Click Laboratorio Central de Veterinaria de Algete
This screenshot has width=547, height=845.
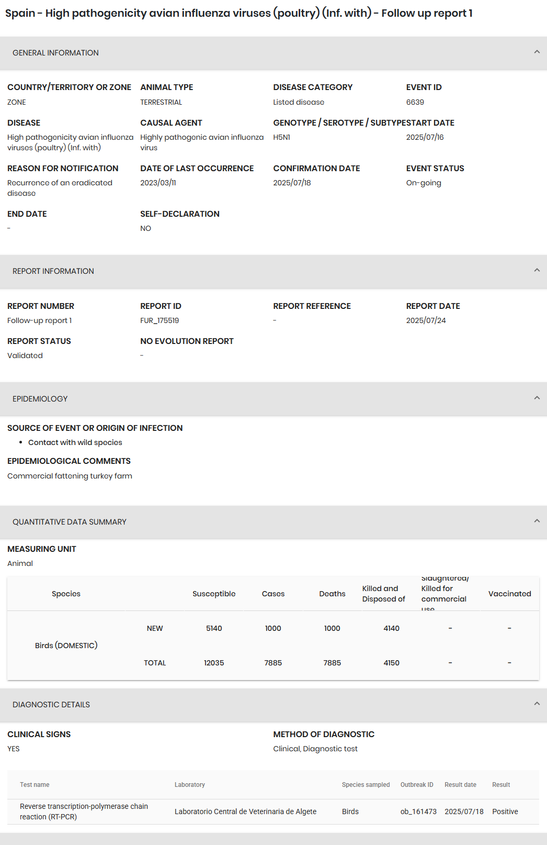[x=245, y=811]
